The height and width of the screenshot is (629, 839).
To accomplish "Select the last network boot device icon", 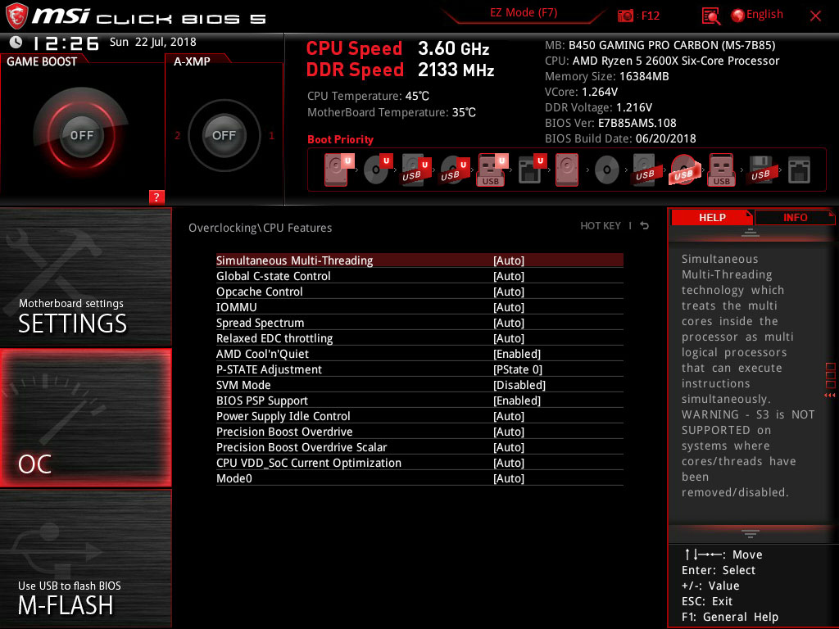I will pyautogui.click(x=799, y=170).
